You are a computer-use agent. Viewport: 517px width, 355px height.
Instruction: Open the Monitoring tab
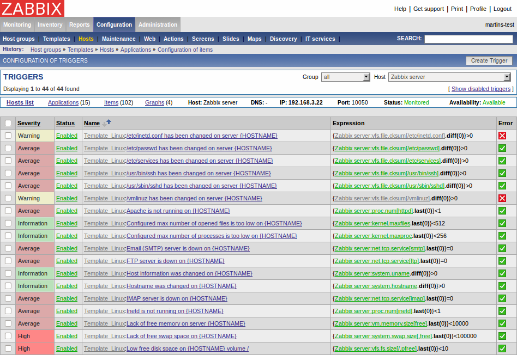17,25
